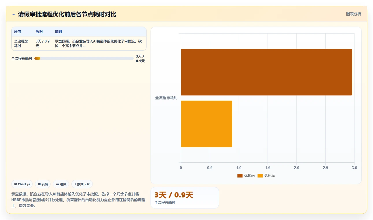Select the 表格 chip
The height and width of the screenshot is (220, 373).
[x=43, y=184]
